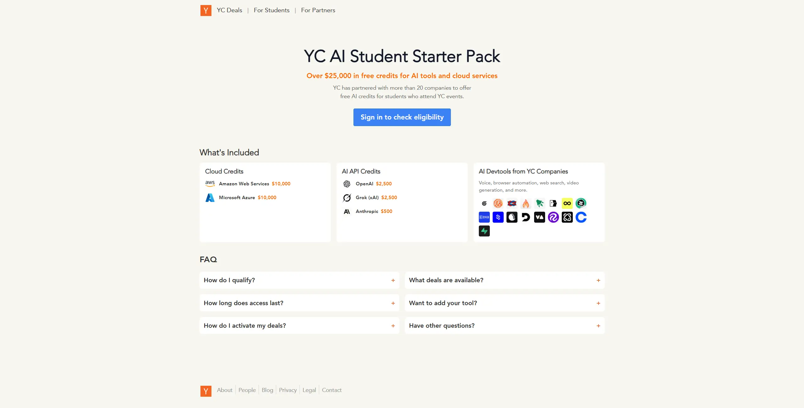The height and width of the screenshot is (408, 804).
Task: Click the yellow infinity devtool icon
Action: click(x=567, y=203)
